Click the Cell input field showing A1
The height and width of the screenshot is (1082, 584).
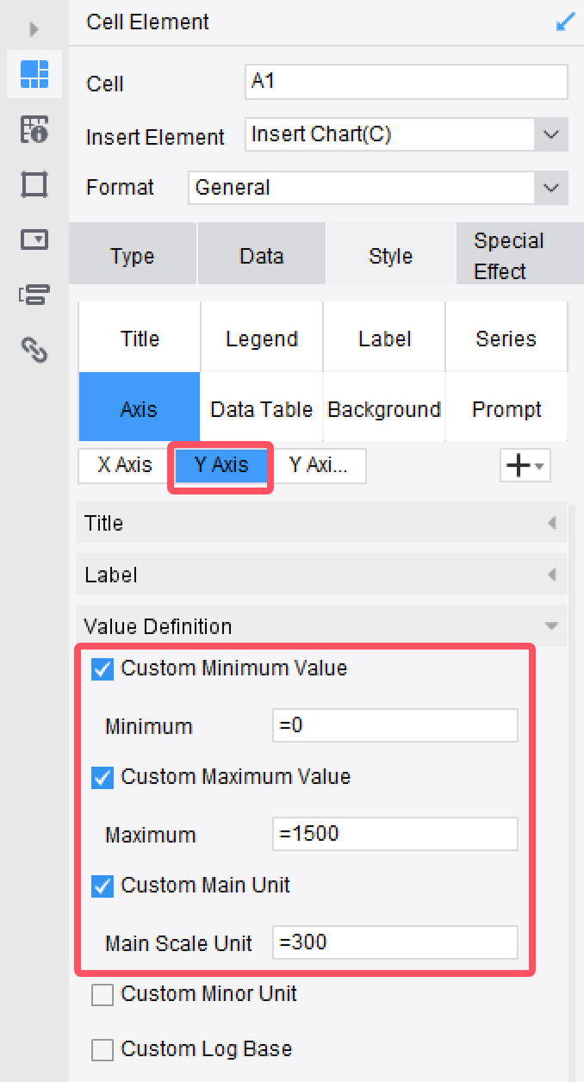[x=406, y=82]
